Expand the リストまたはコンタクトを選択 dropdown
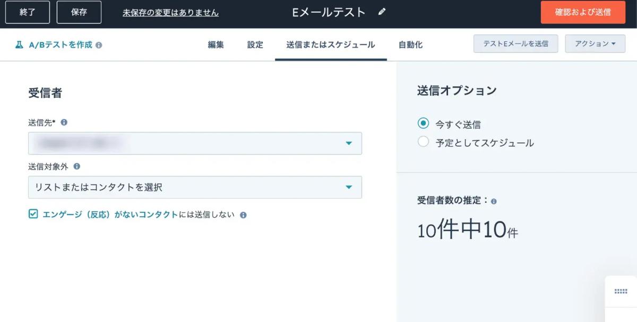The image size is (637, 322). (195, 187)
